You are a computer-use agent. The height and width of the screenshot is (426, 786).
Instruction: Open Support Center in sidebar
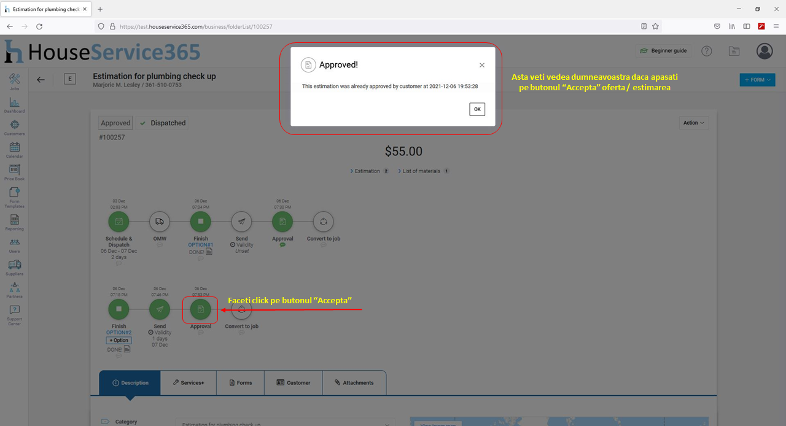[14, 316]
